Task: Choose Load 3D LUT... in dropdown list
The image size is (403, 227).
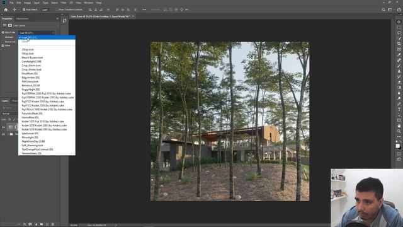Action: pos(47,37)
